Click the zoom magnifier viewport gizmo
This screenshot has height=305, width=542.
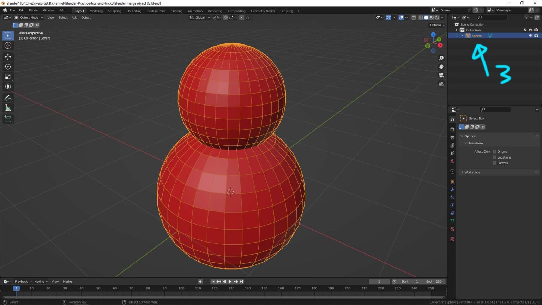pyautogui.click(x=441, y=58)
